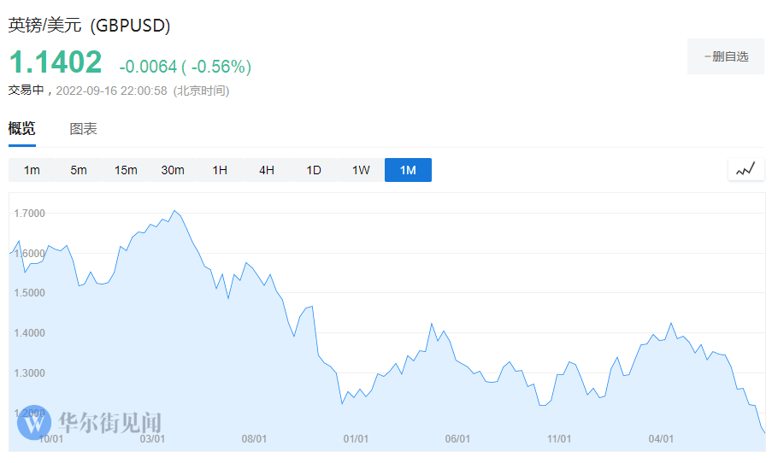Viewport: 778px width, 463px height.
Task: Remove GBPUSD via 删自选 button
Action: 725,56
